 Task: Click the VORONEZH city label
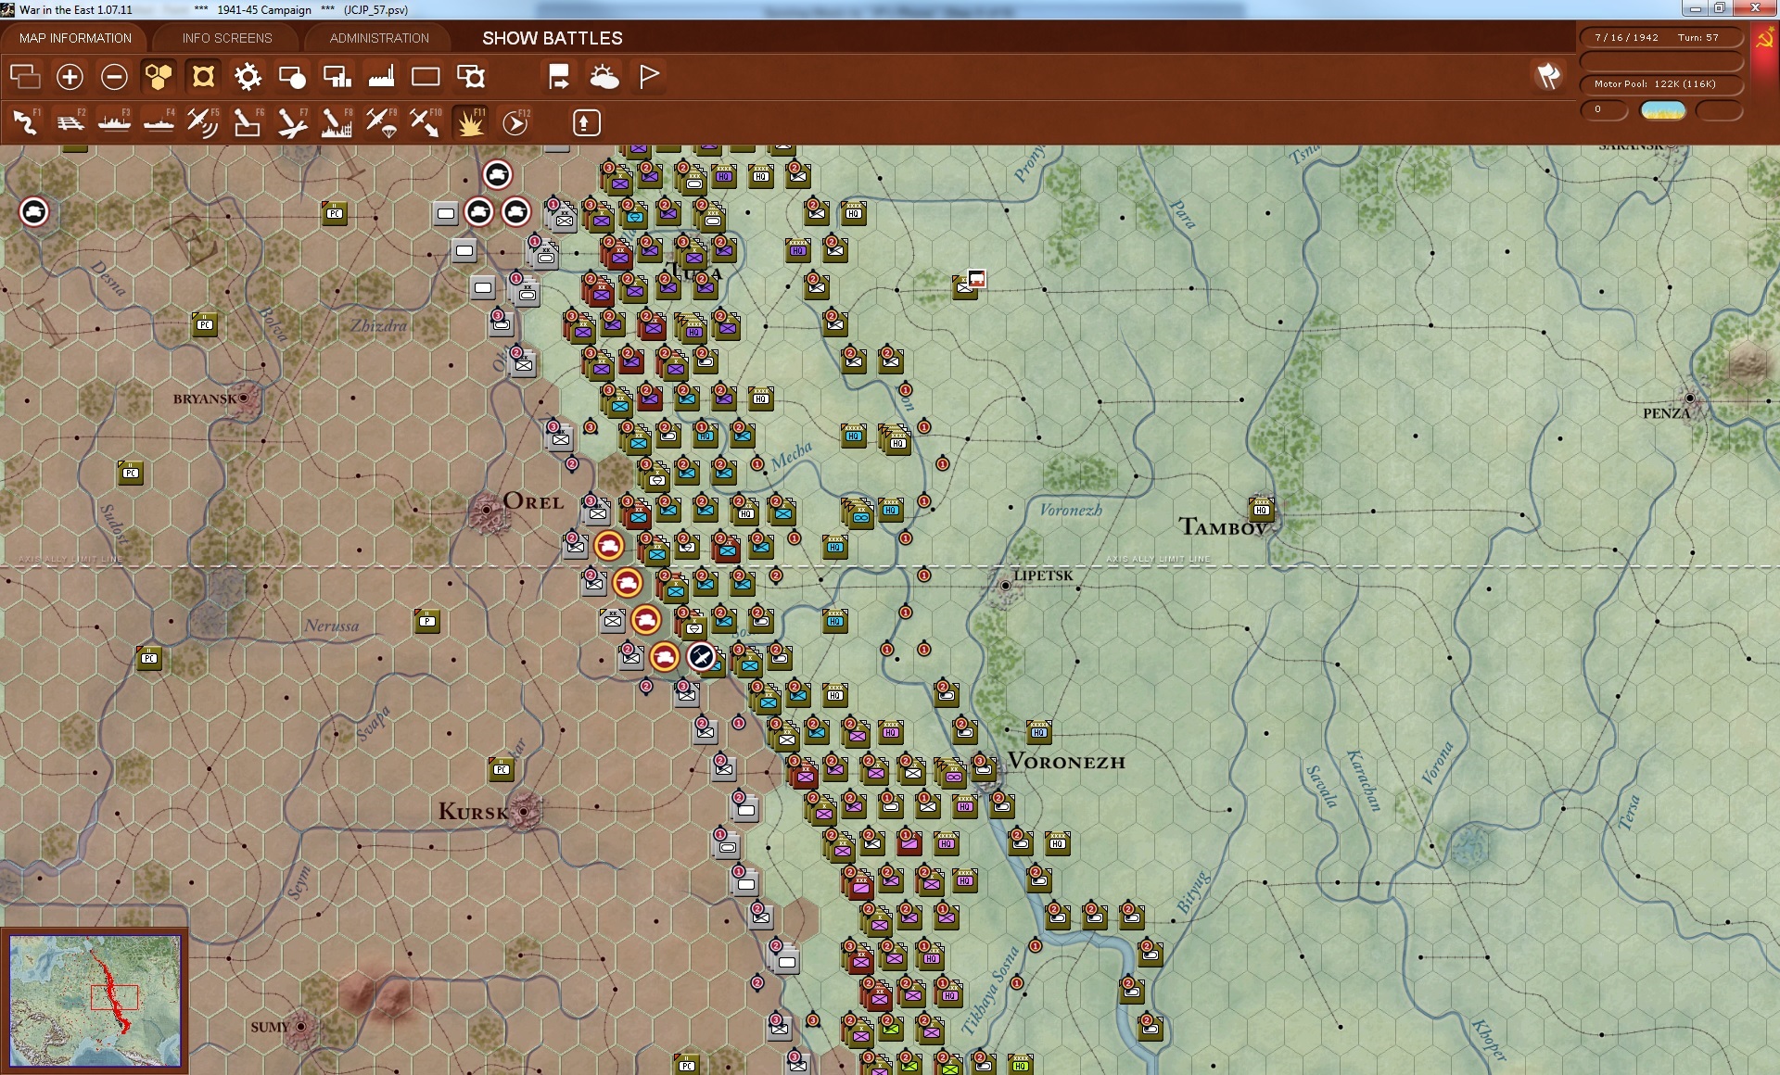tap(1066, 762)
